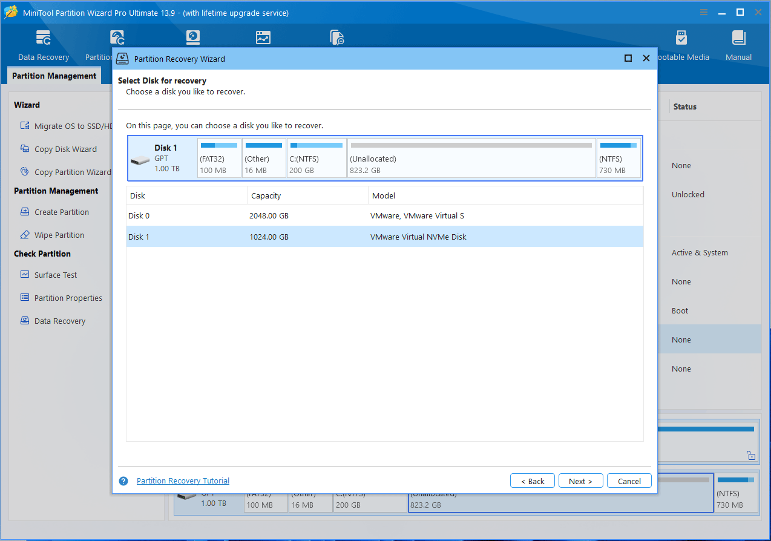The height and width of the screenshot is (541, 771).
Task: Click the blue help question mark icon
Action: click(123, 481)
